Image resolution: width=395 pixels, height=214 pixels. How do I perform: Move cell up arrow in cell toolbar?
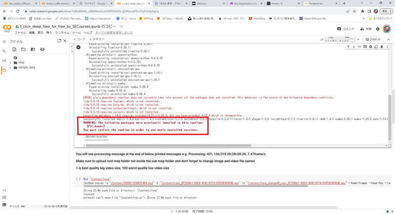tap(349, 46)
